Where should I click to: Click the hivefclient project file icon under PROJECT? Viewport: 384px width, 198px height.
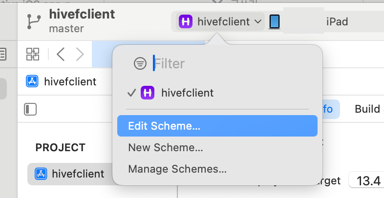(41, 174)
